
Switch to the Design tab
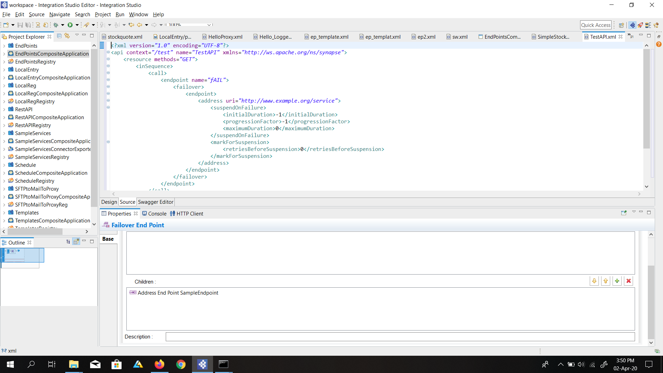click(x=109, y=202)
